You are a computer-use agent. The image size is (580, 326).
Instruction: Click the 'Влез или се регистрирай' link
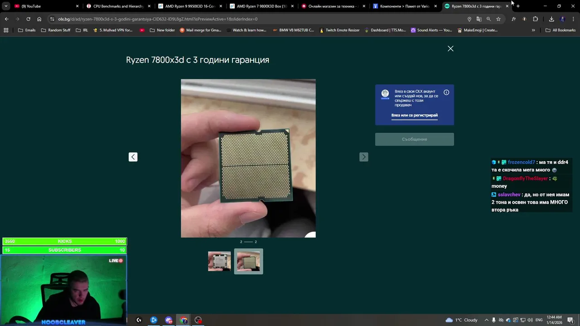tap(415, 115)
